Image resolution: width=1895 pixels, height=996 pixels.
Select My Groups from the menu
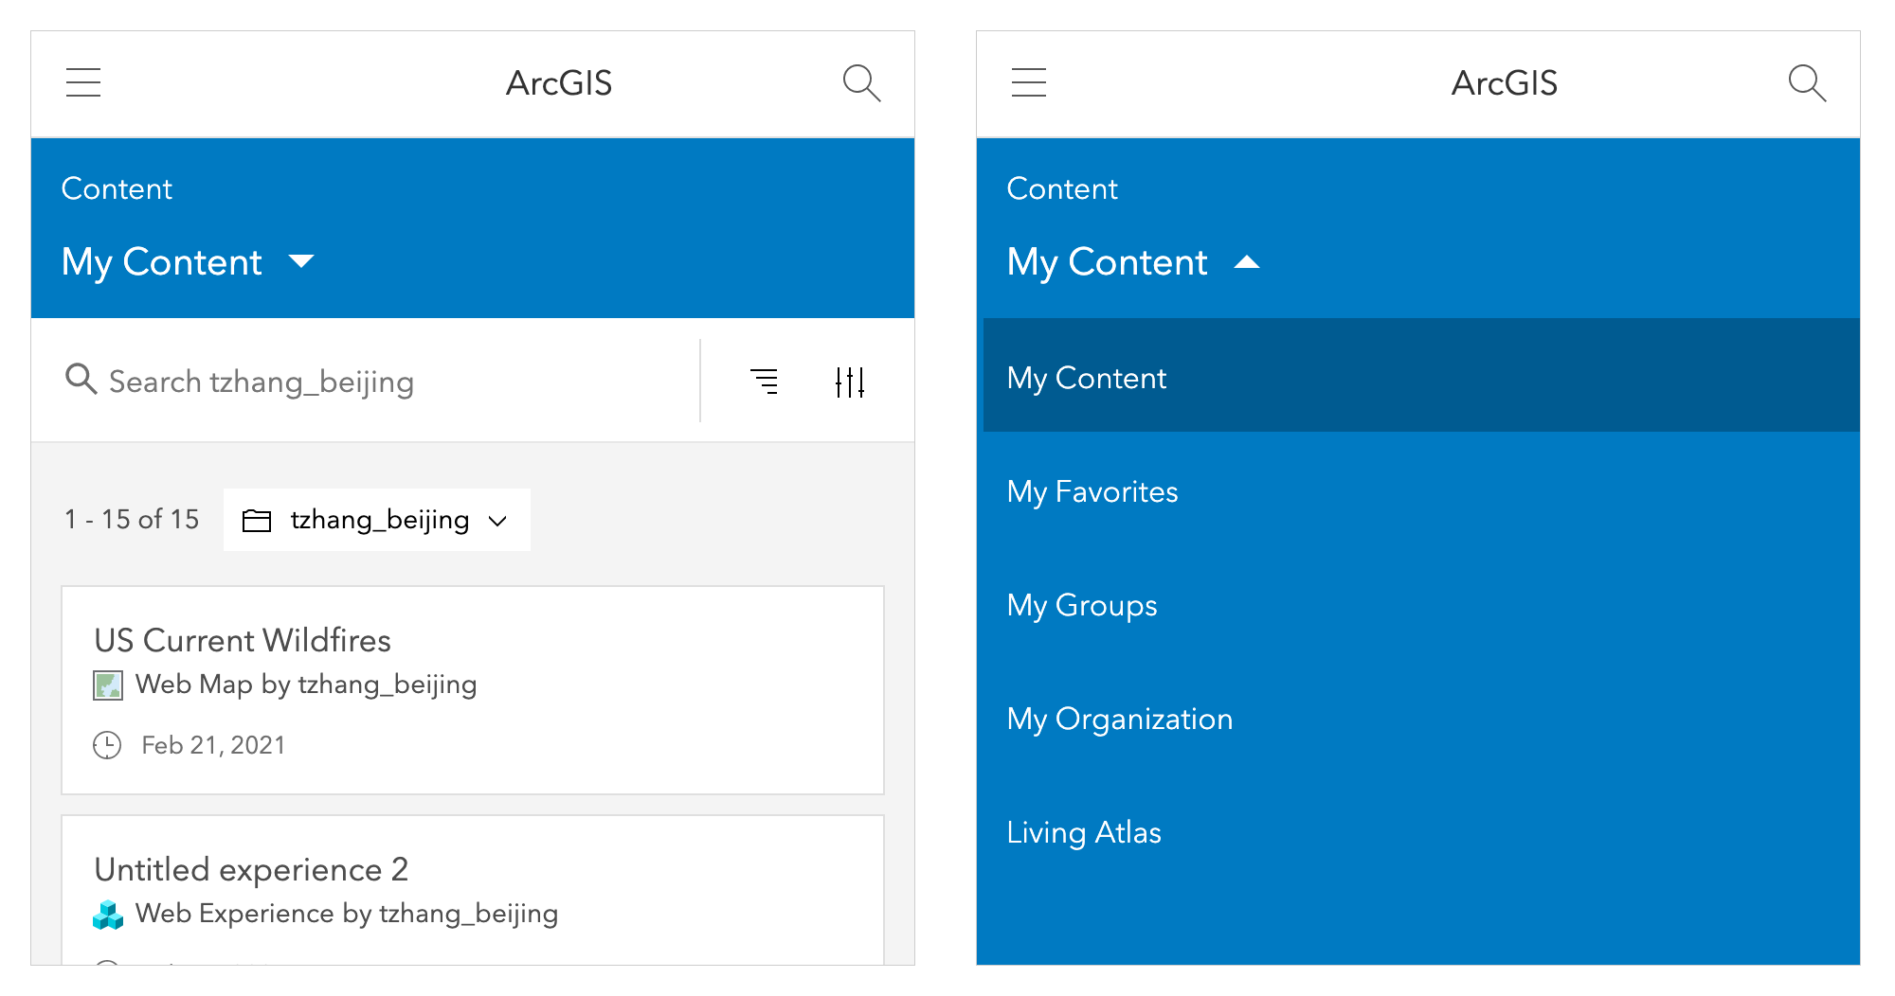[1081, 605]
